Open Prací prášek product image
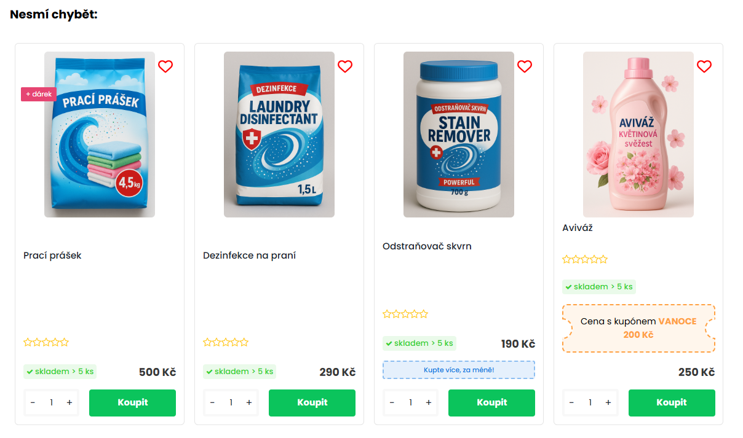This screenshot has height=438, width=743. [100, 135]
